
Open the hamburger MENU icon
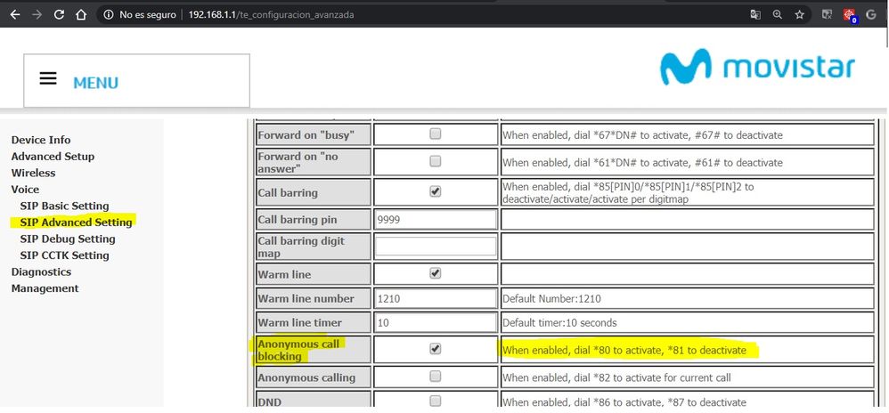coord(48,79)
